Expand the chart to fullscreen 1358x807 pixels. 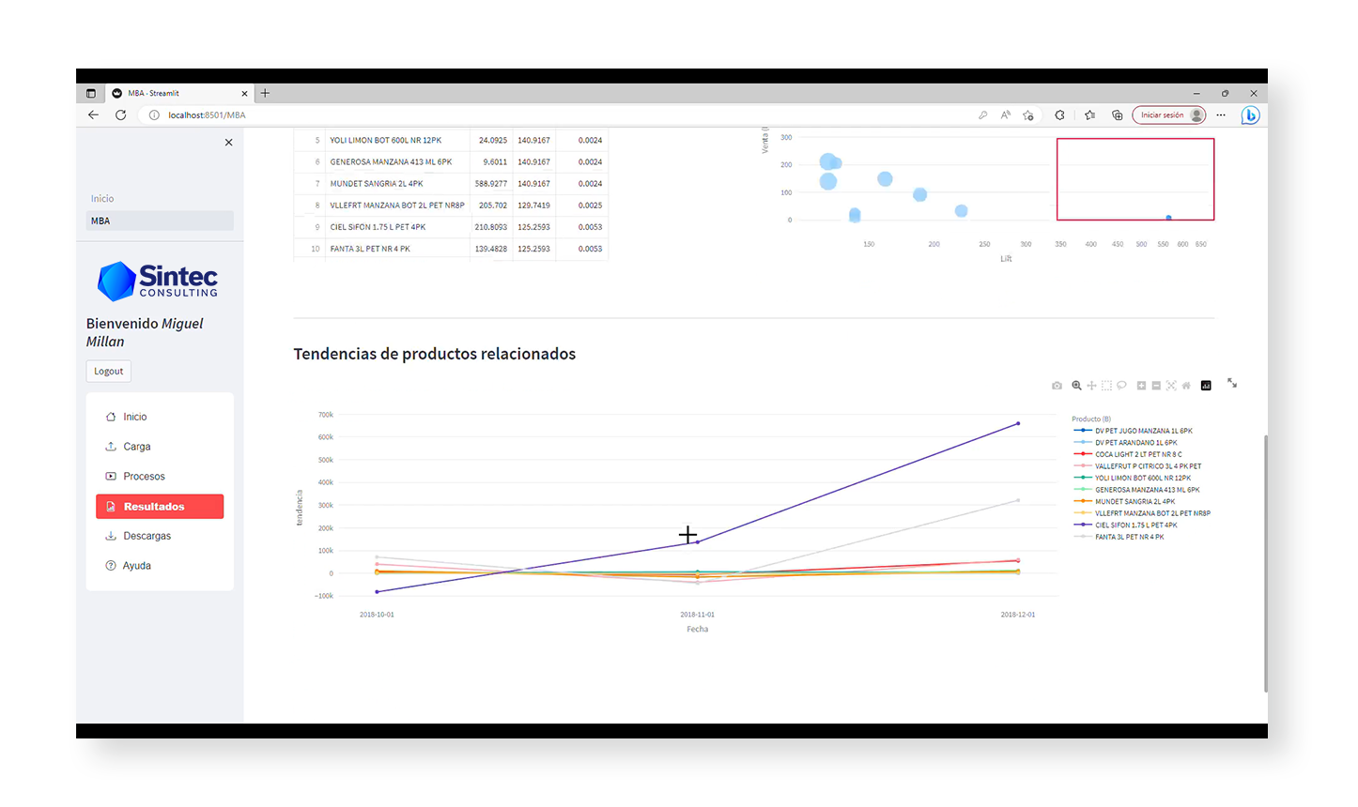point(1232,384)
